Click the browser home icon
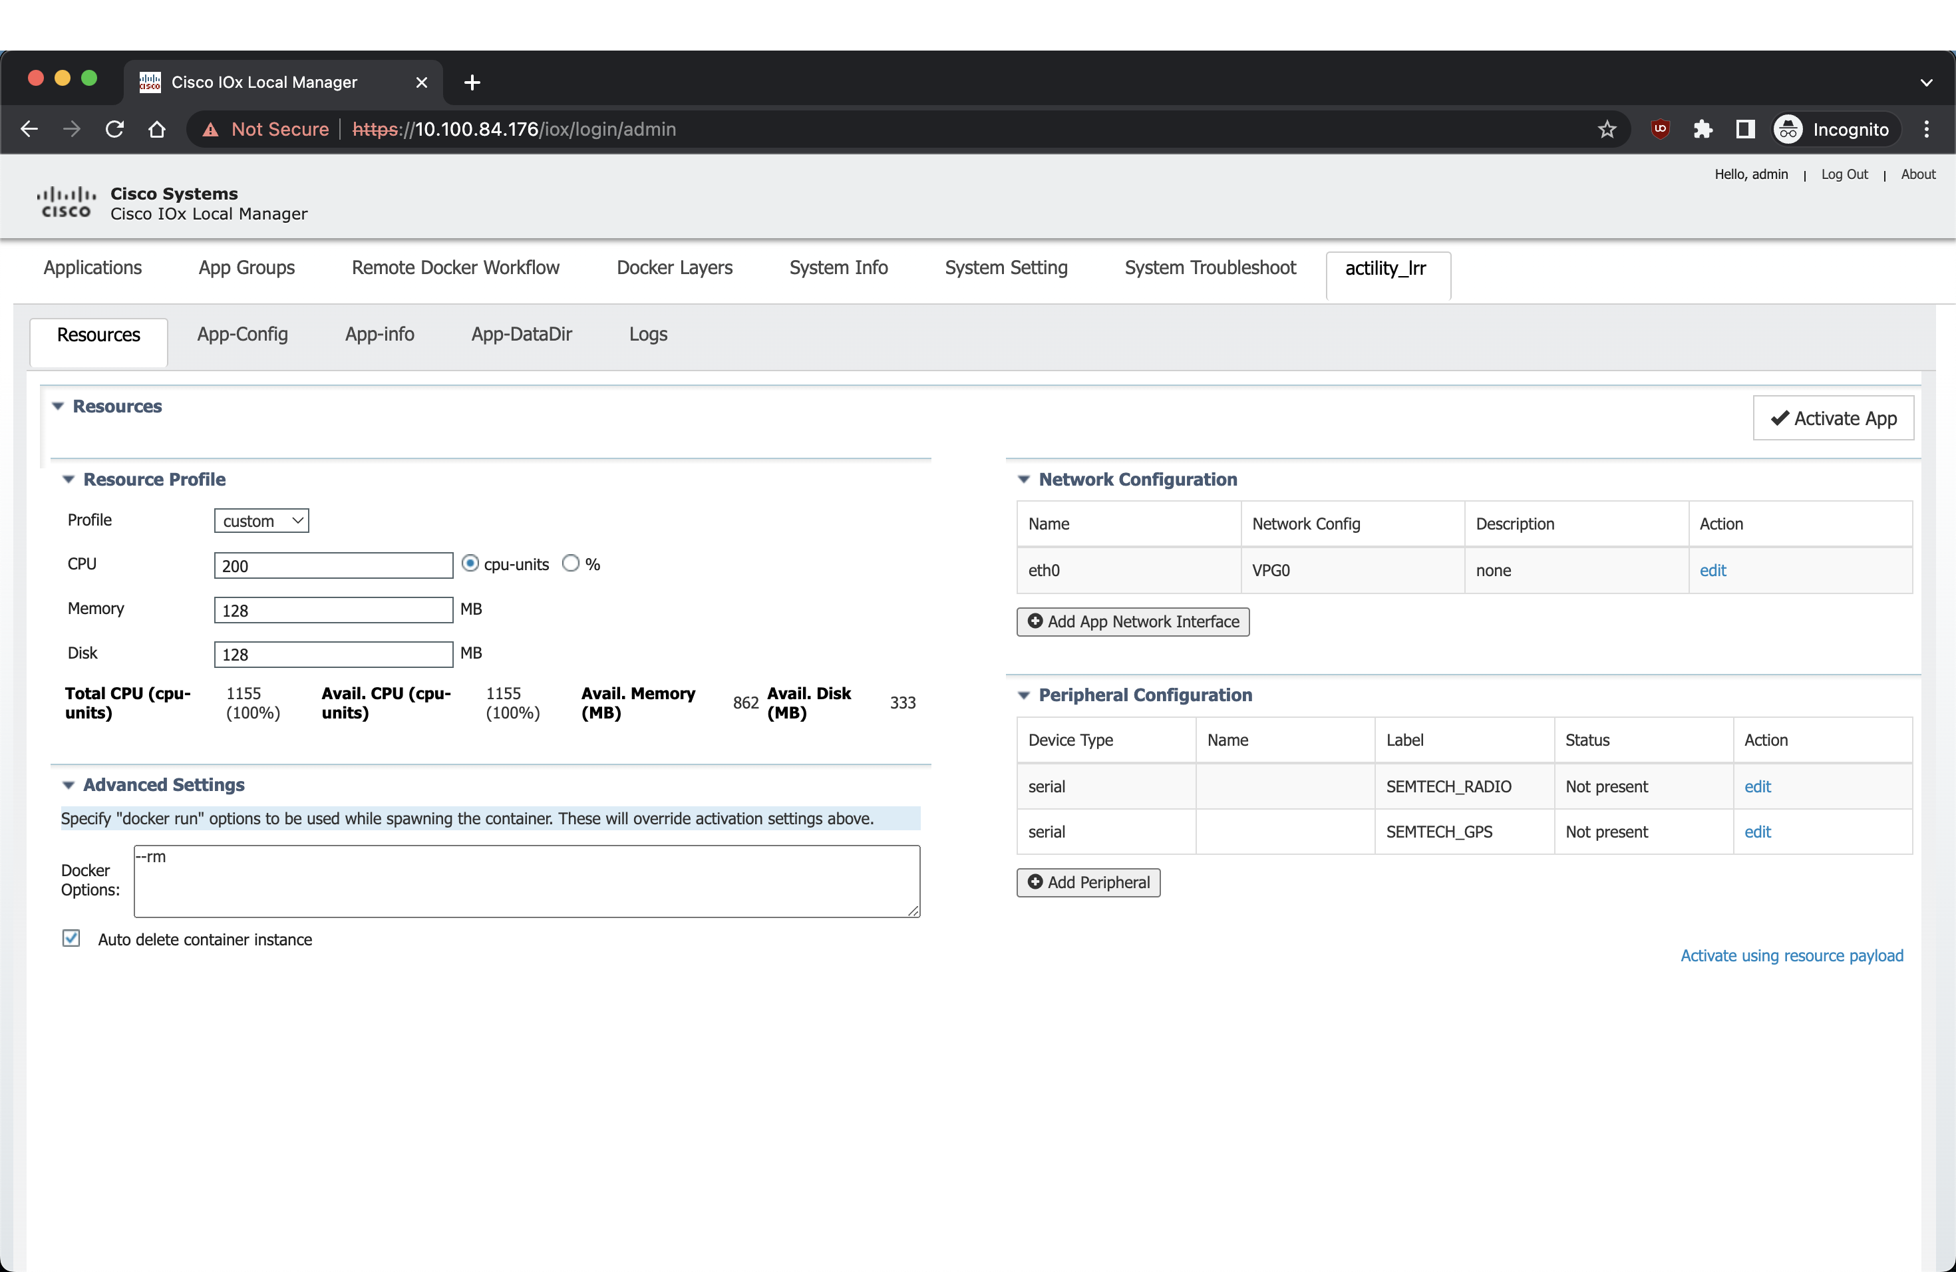Viewport: 1956px width, 1272px height. pyautogui.click(x=157, y=129)
